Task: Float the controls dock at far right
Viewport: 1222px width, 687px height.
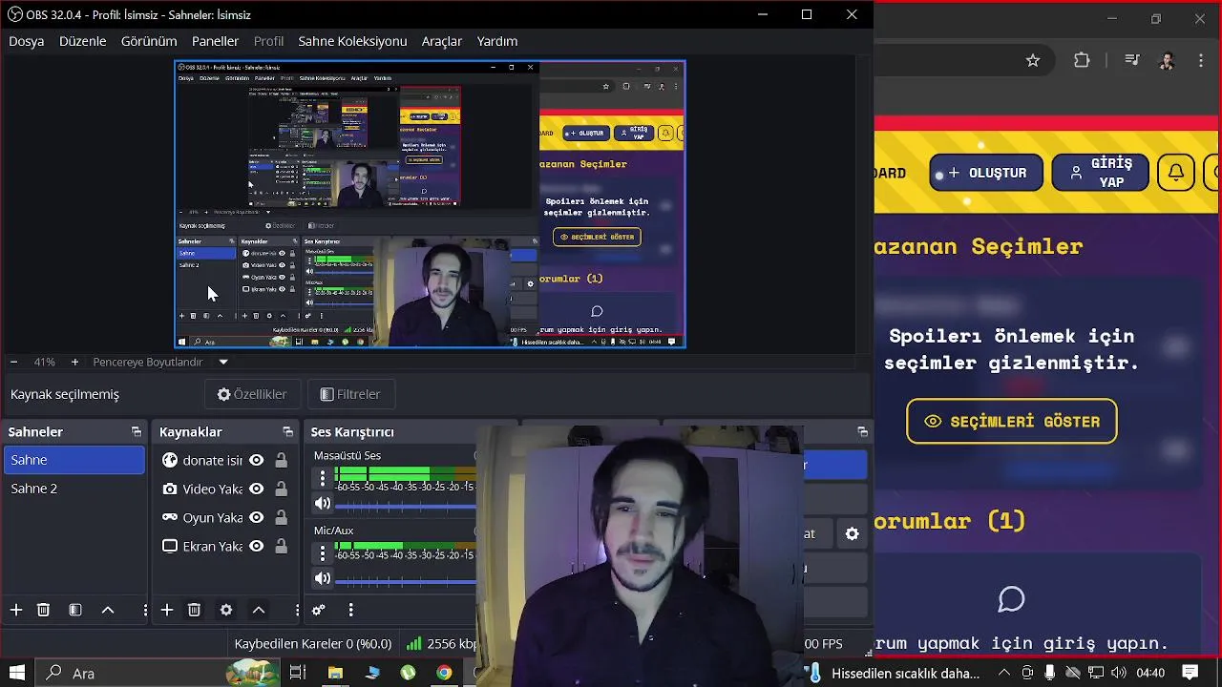Action: 863,432
